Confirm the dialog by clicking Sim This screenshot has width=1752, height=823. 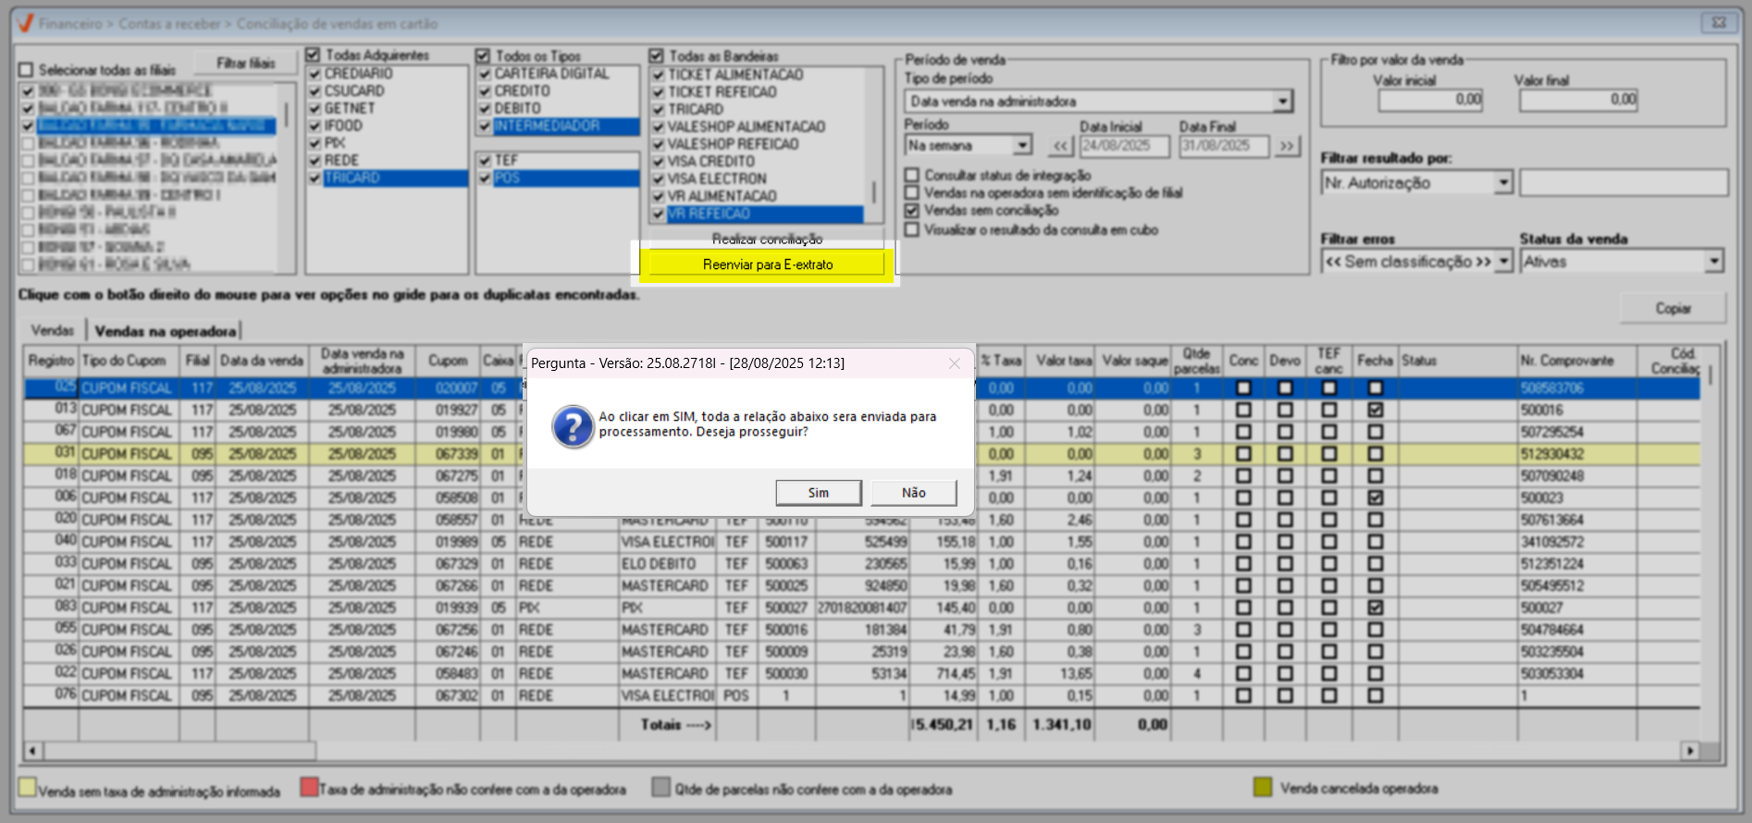[x=818, y=493]
